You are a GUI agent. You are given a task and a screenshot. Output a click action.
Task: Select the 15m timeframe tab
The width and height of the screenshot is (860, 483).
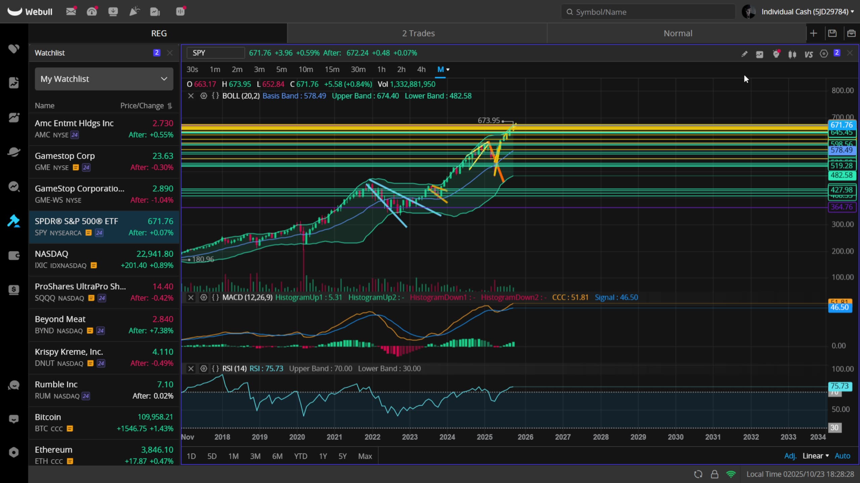click(332, 69)
